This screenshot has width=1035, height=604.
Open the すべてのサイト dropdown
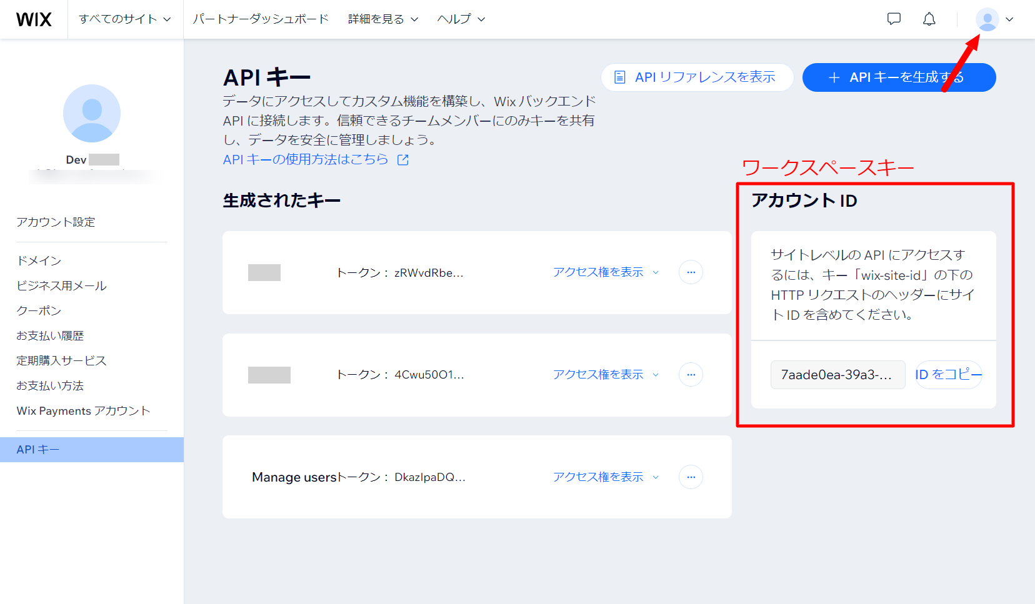pyautogui.click(x=125, y=19)
